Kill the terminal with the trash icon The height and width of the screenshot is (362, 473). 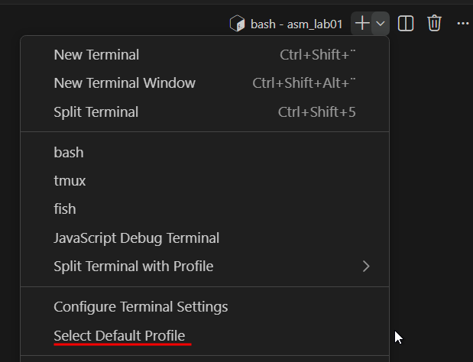point(434,24)
